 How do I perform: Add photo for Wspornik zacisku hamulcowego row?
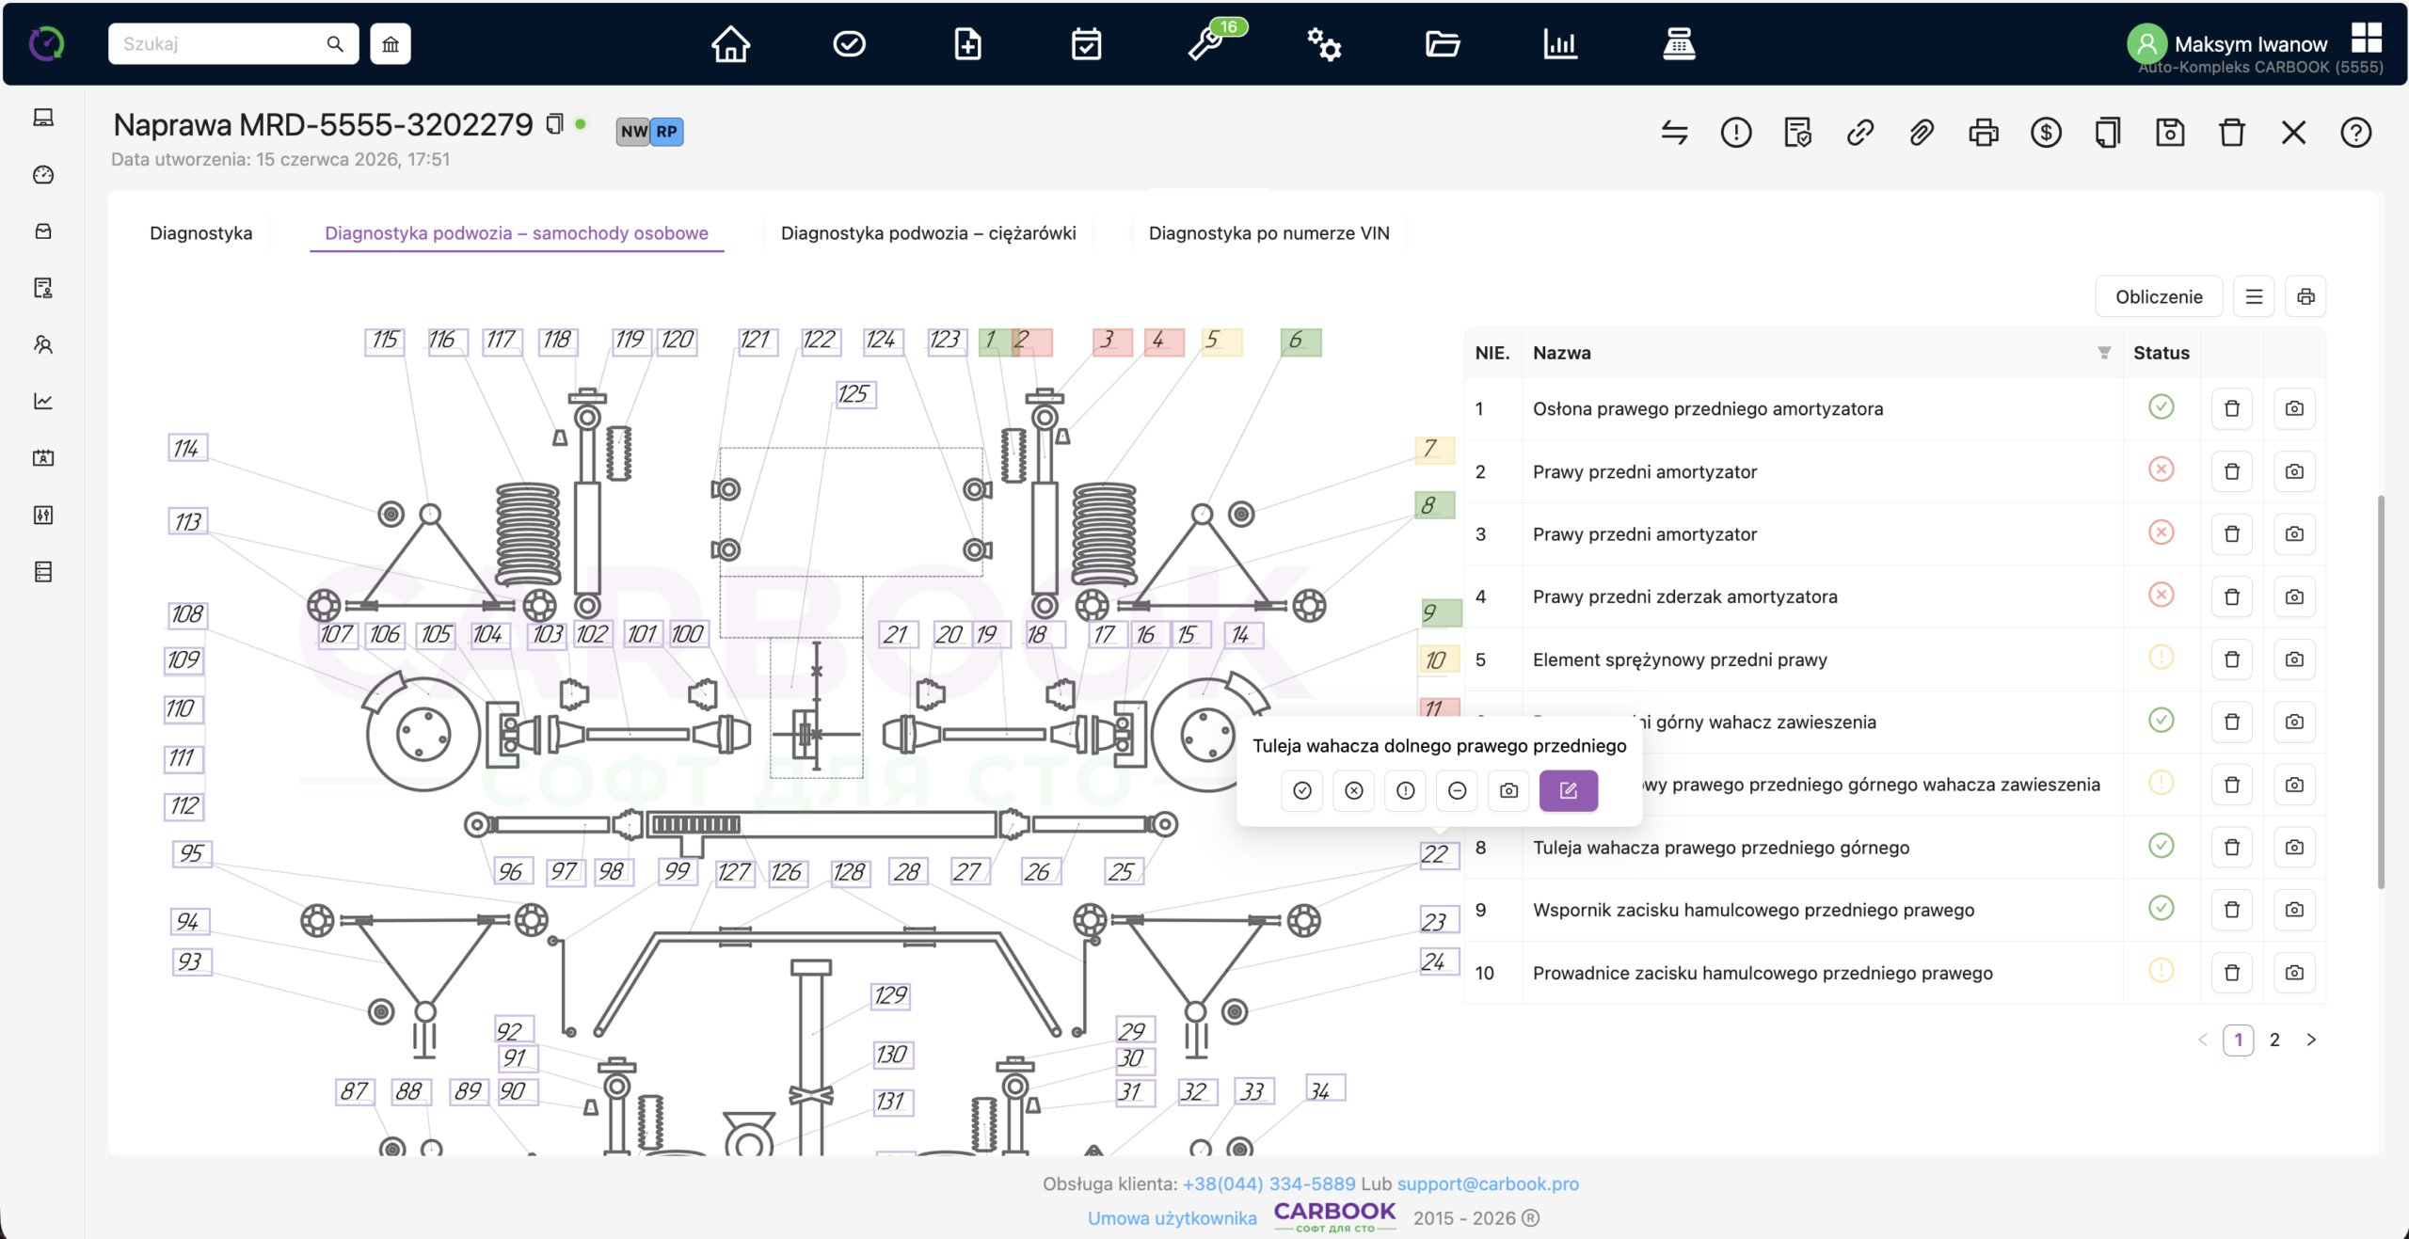[x=2294, y=910]
